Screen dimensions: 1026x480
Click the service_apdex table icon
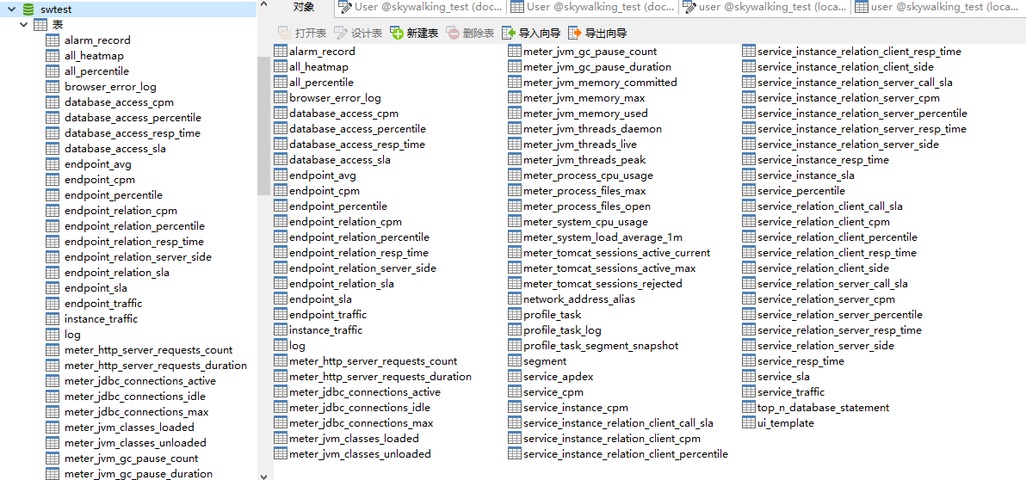(x=515, y=377)
